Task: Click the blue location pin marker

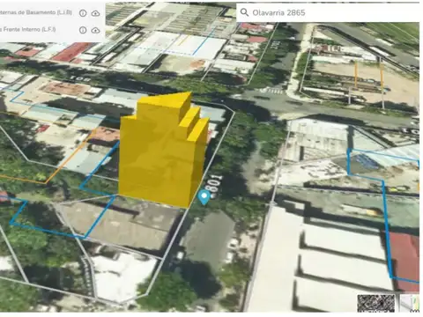Action: (x=204, y=197)
